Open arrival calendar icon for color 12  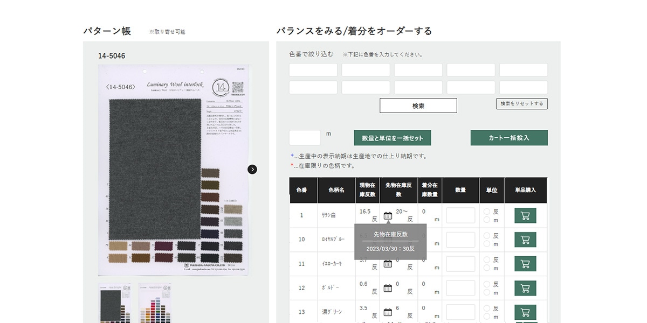tap(388, 288)
